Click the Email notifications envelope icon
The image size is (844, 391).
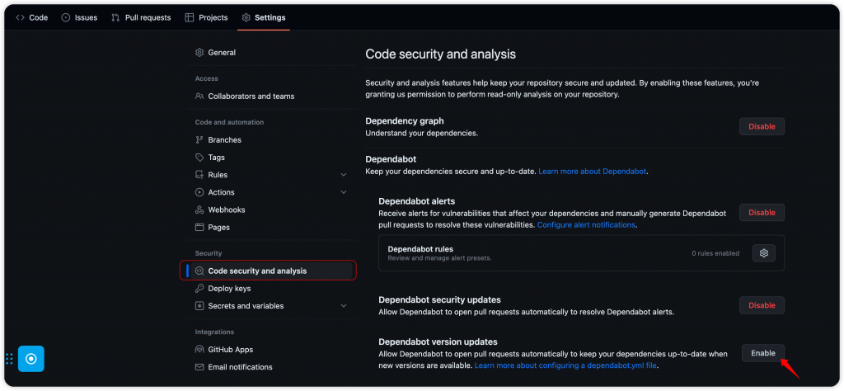(x=199, y=367)
